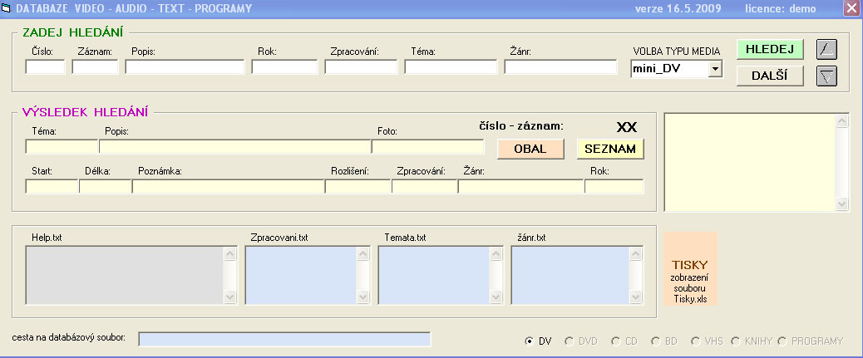Screen dimensions: 863x358
Task: Click scroll-down arrow of žánr.txt box
Action: tap(636, 297)
